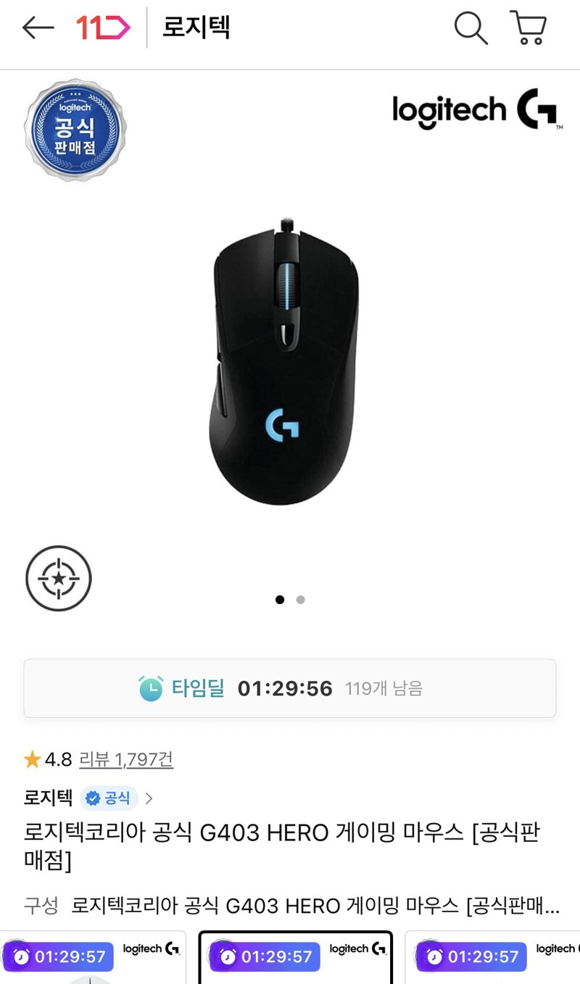Viewport: 580px width, 984px height.
Task: Open the 11st logo home
Action: 102,28
